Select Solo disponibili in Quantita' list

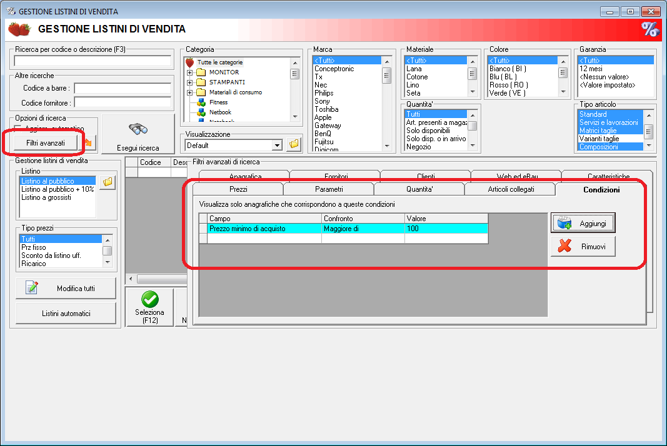tap(428, 130)
